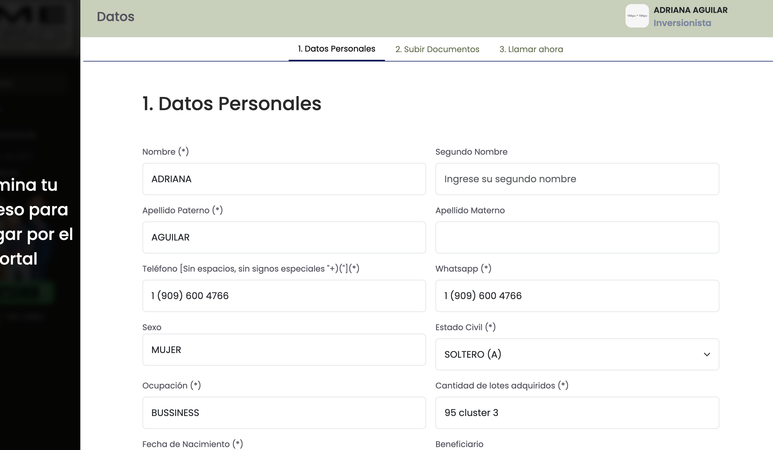Focus the Segundo Nombre input field
The image size is (773, 450).
pyautogui.click(x=577, y=179)
